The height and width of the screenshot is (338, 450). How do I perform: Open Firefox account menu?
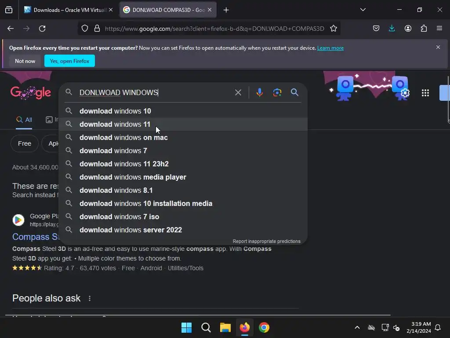[408, 29]
